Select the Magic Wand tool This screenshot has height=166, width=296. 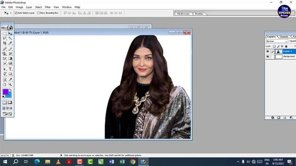[10, 38]
